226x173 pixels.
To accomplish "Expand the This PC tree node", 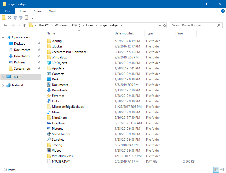I will (3, 77).
